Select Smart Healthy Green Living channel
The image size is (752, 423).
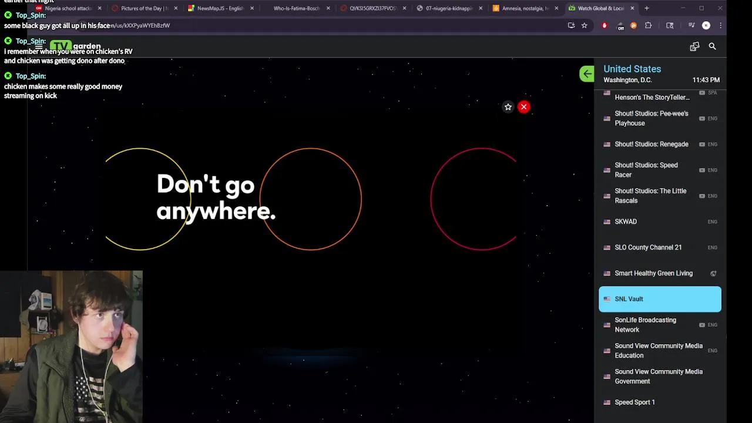660,273
